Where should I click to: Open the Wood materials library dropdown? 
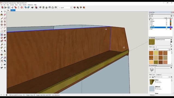coord(169,49)
